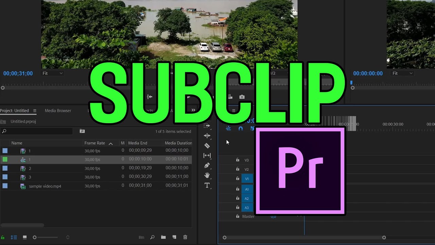Open the Sort Icons menu in the Project panel footer
This screenshot has width=435, height=245.
click(68, 237)
